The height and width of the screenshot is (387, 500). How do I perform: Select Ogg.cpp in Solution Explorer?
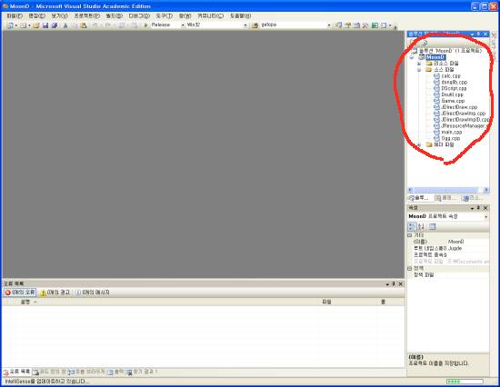[x=451, y=138]
